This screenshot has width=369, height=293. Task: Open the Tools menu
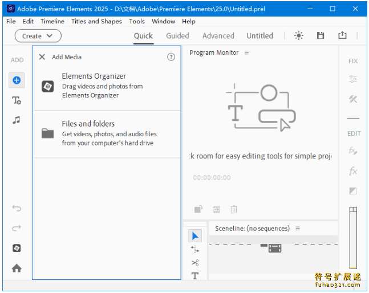136,22
